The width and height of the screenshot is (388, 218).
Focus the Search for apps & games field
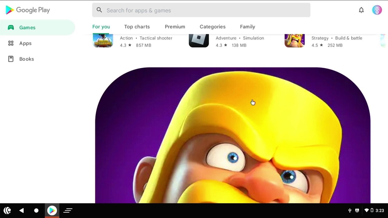(201, 10)
